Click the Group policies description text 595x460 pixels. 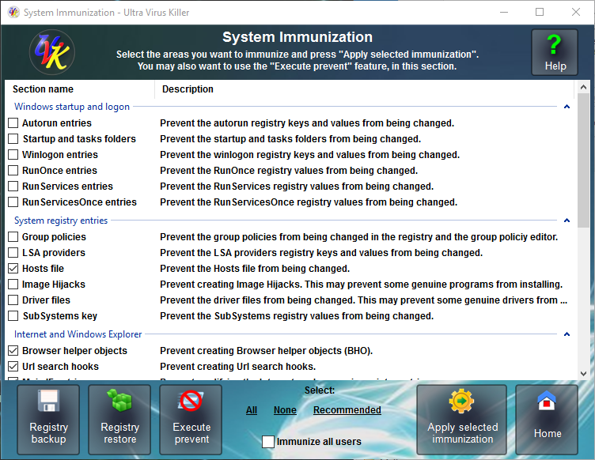[358, 237]
